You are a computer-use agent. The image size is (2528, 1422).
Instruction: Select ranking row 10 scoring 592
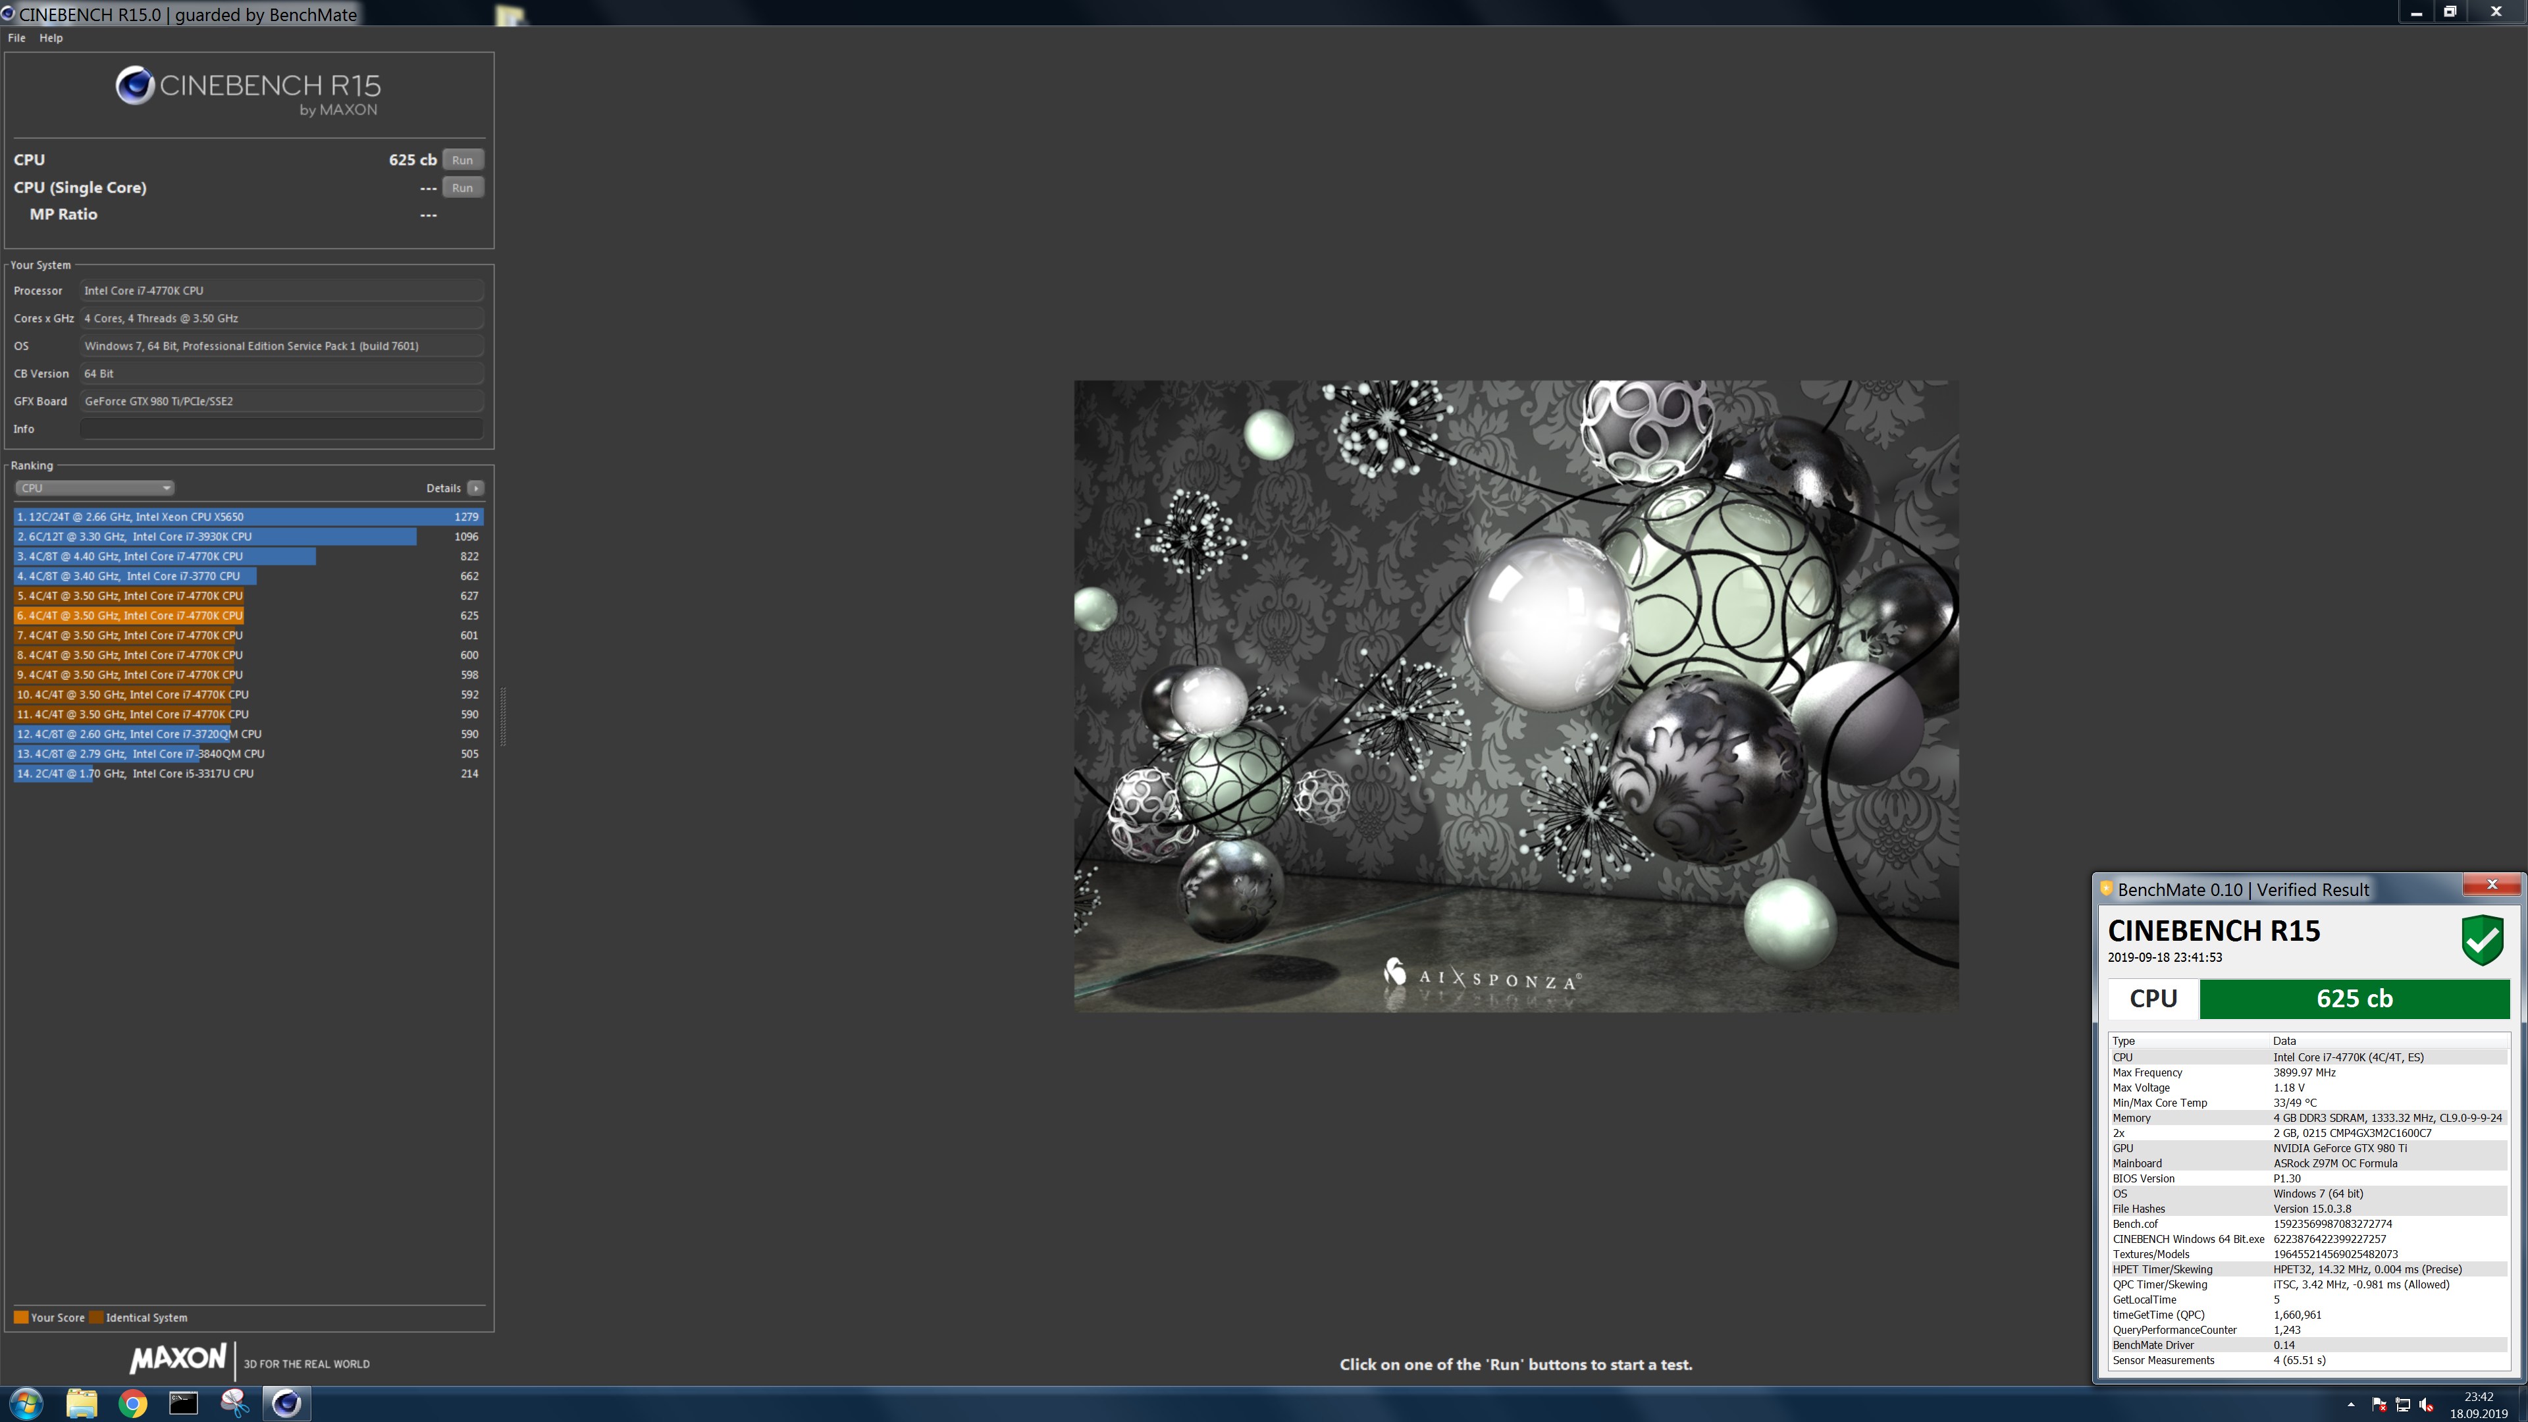(250, 695)
